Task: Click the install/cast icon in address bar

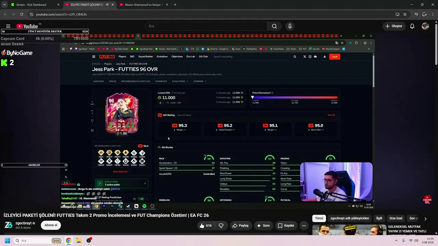Action: 397,14
